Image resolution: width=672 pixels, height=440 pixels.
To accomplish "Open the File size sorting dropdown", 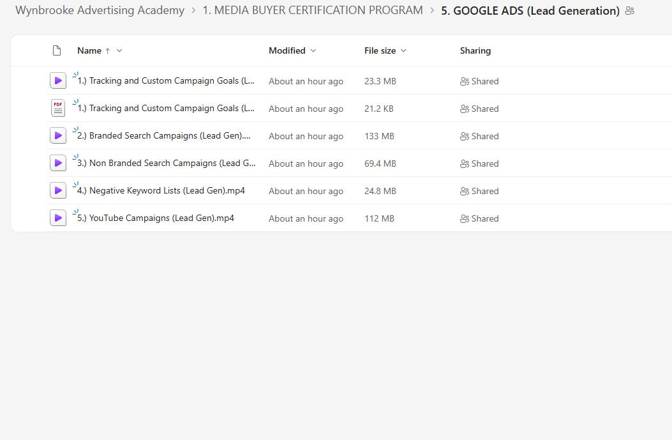I will 403,50.
